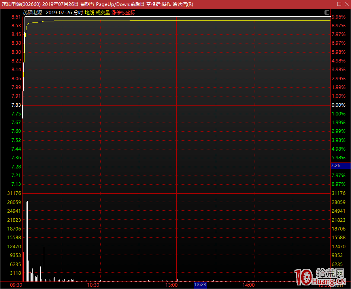Click the 13:00 time axis label
351x289 pixels.
pos(172,285)
